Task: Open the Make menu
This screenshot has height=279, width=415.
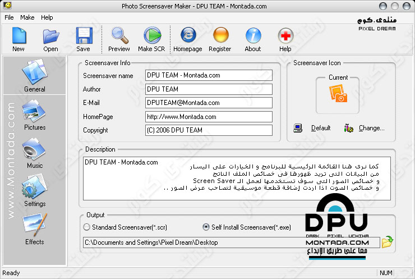Action: [27, 17]
